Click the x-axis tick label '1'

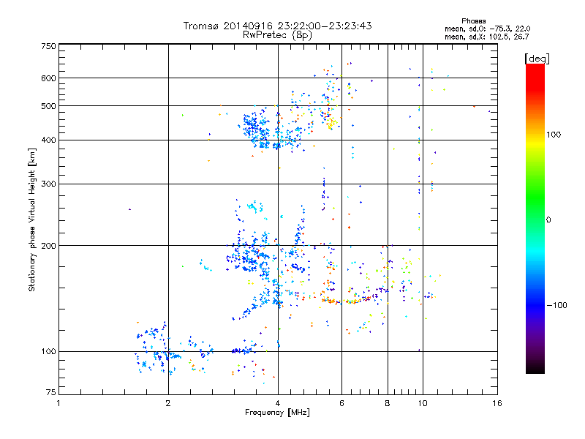point(58,403)
